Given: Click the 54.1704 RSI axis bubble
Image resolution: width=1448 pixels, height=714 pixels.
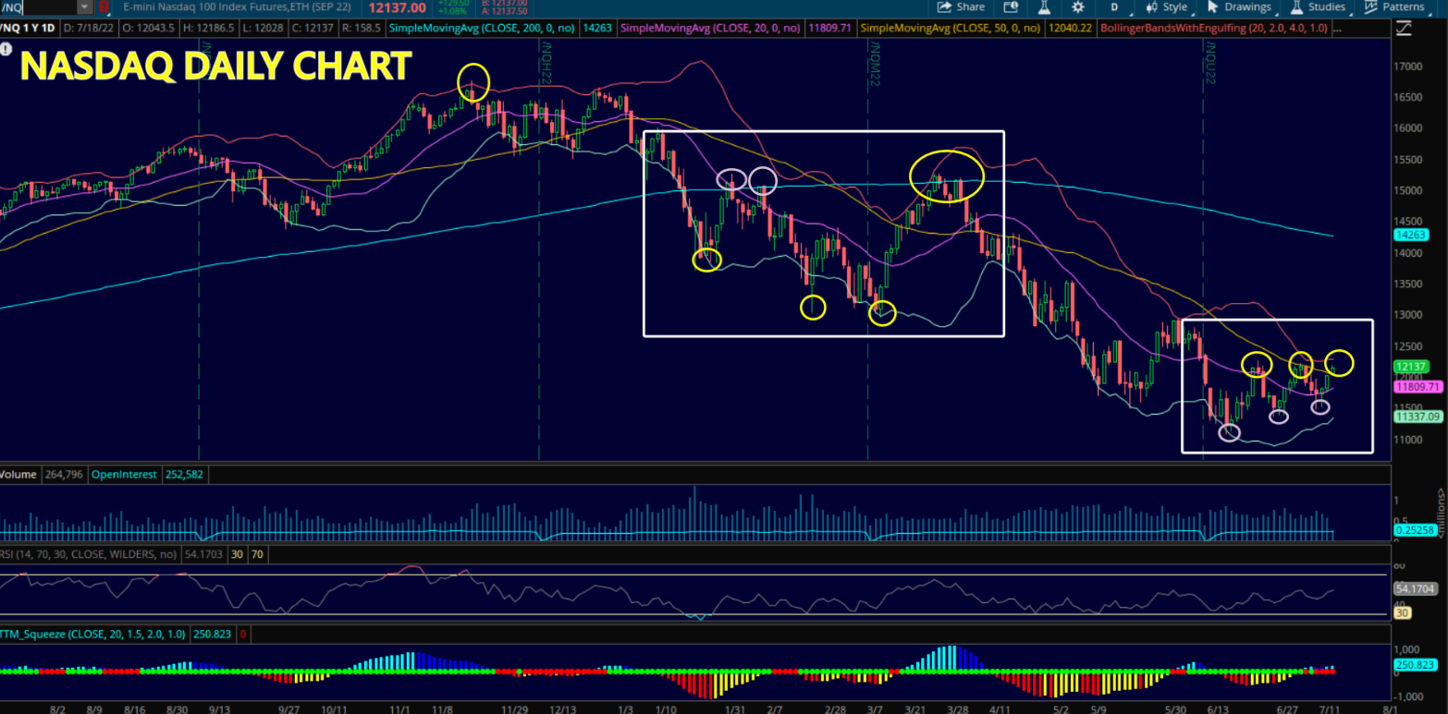Looking at the screenshot, I should tap(1415, 587).
